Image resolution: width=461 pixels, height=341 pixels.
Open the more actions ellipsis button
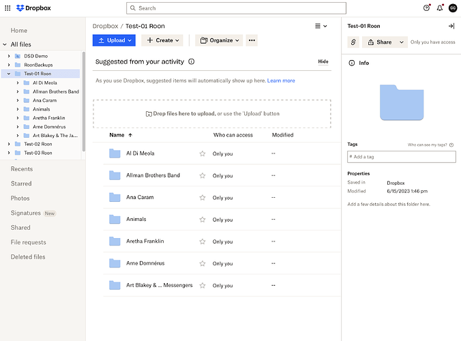[x=252, y=40]
